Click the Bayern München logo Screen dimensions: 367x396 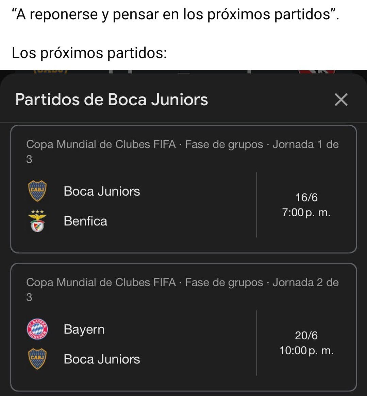[37, 329]
